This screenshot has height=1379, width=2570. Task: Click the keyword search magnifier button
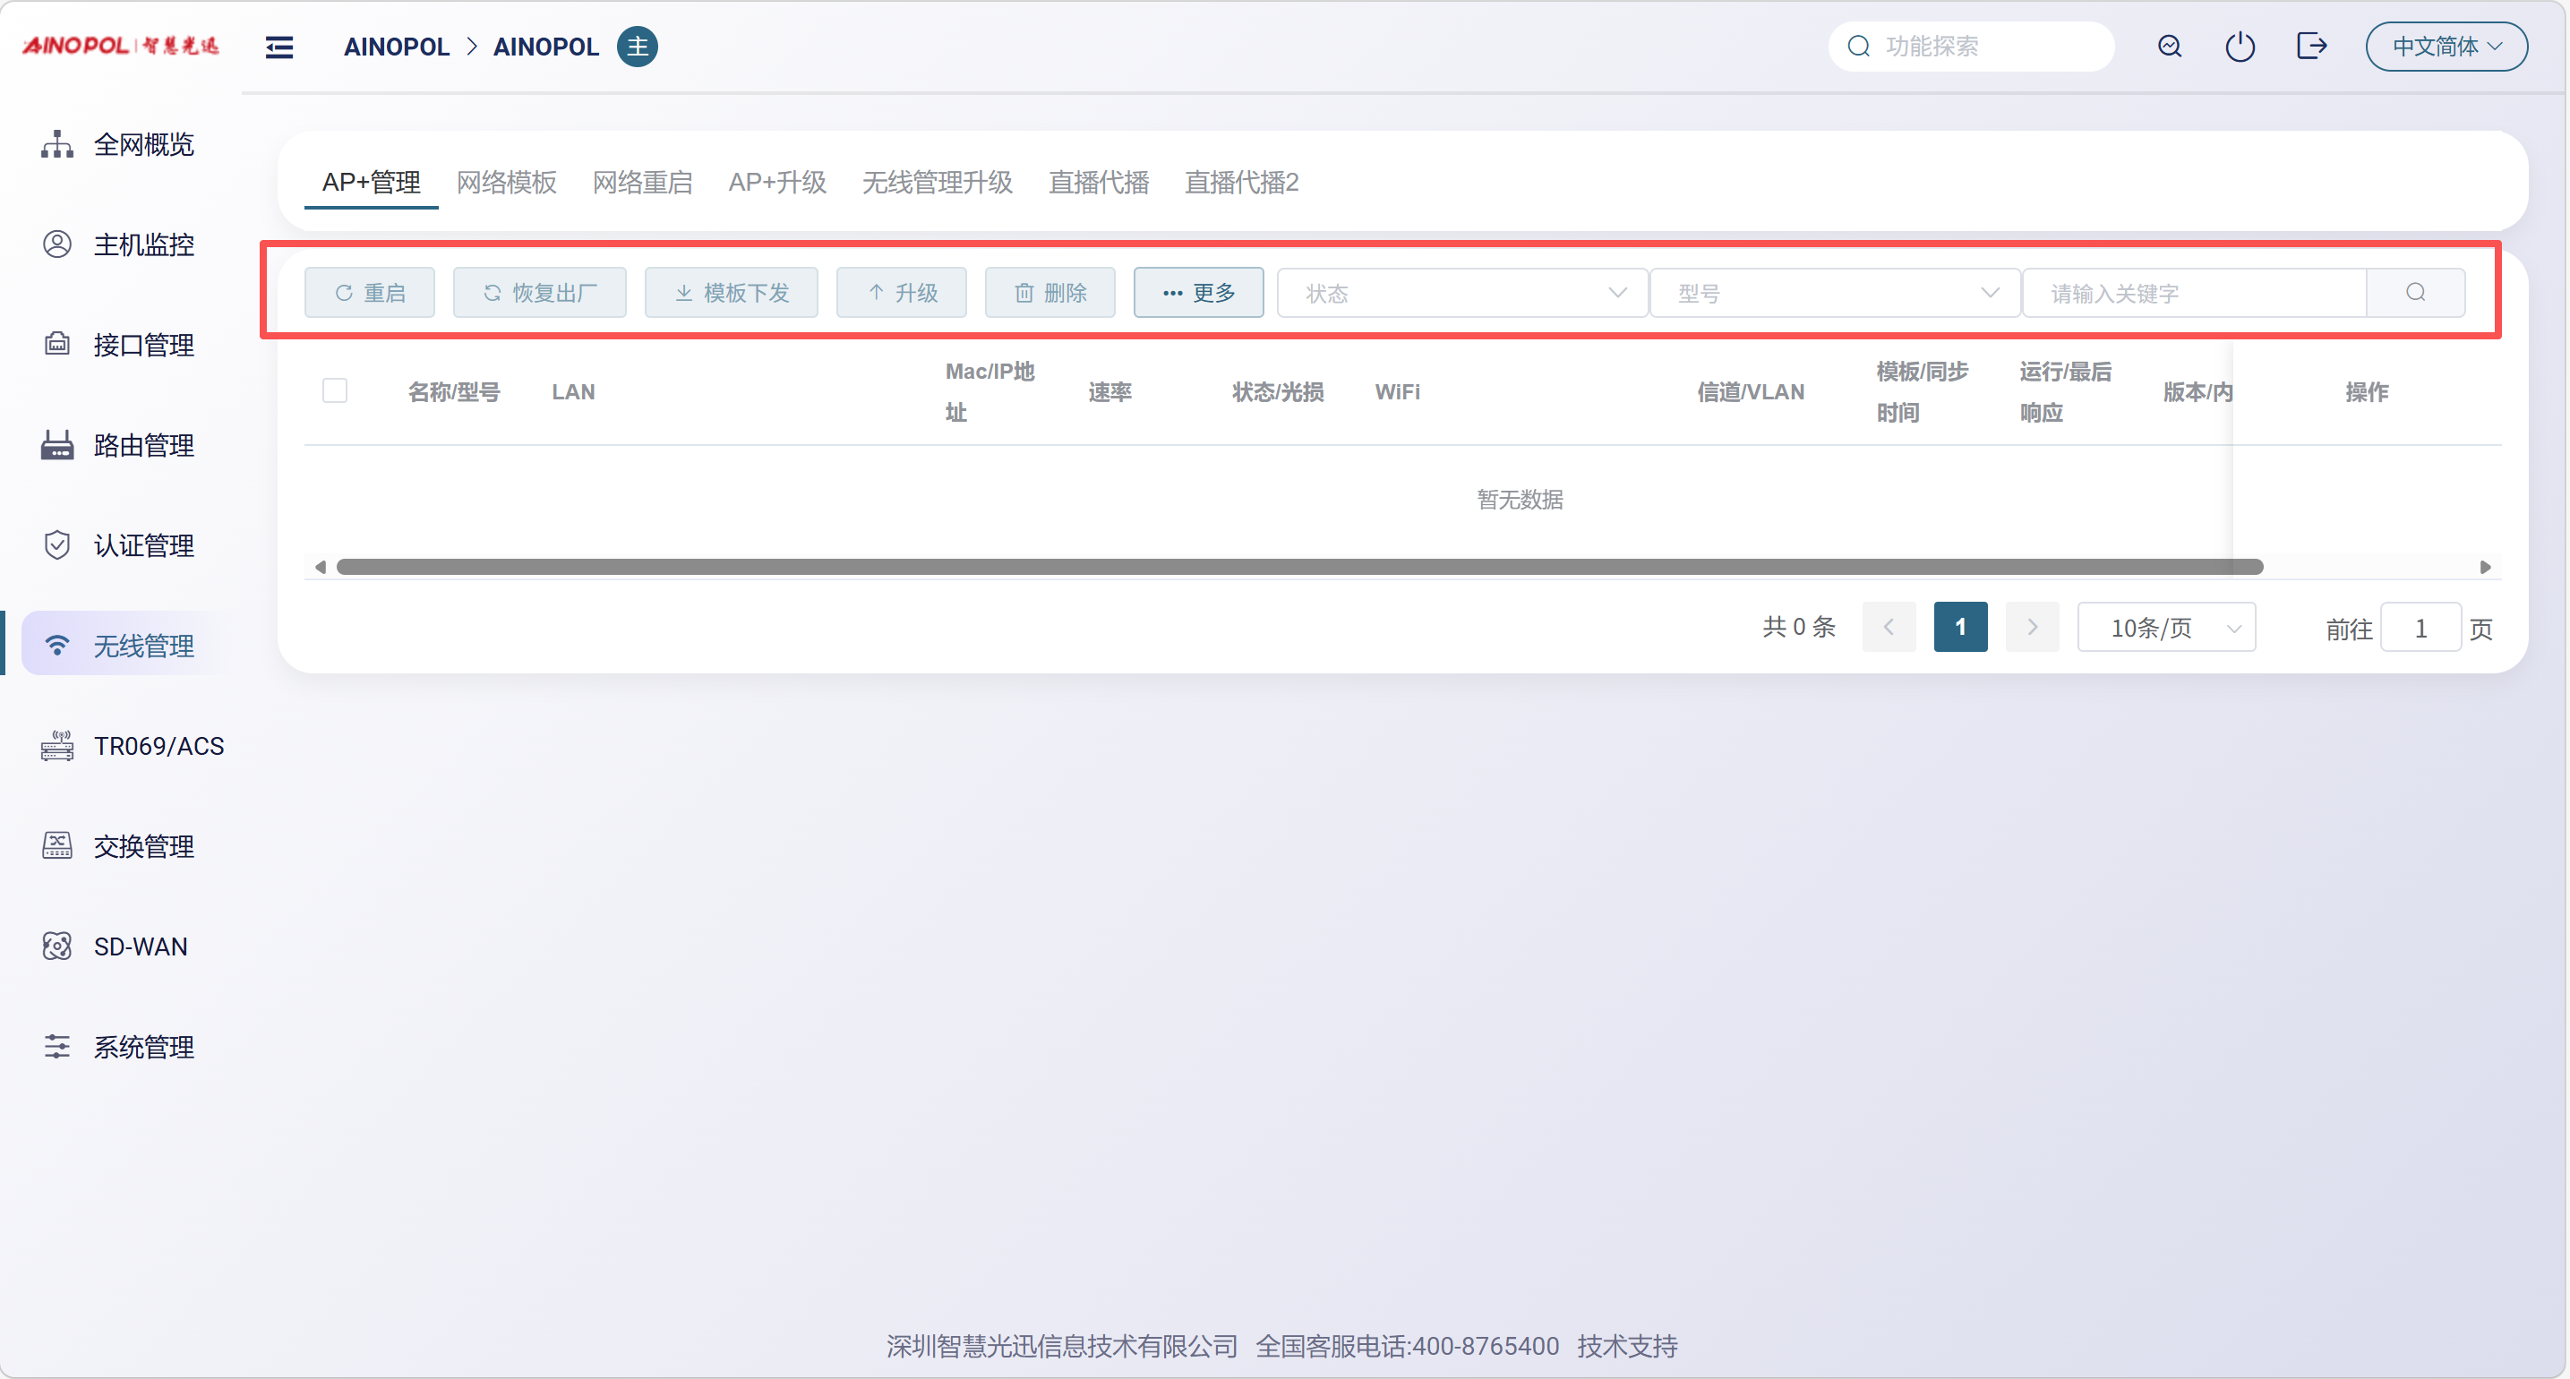2415,292
